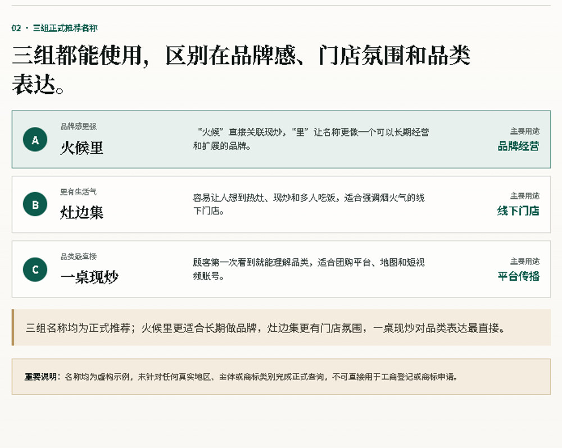Click the 重要说明 disclaimer text

point(241,377)
